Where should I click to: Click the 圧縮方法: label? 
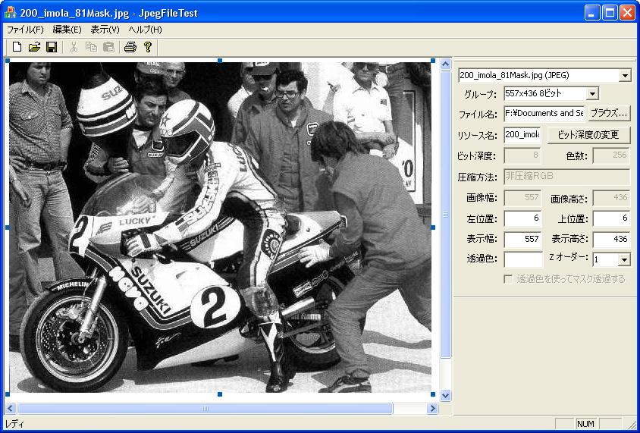pos(477,177)
